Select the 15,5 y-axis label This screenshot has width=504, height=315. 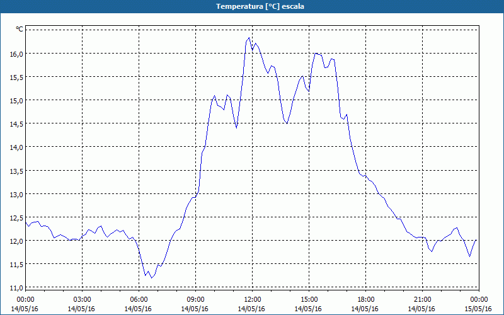(x=17, y=77)
